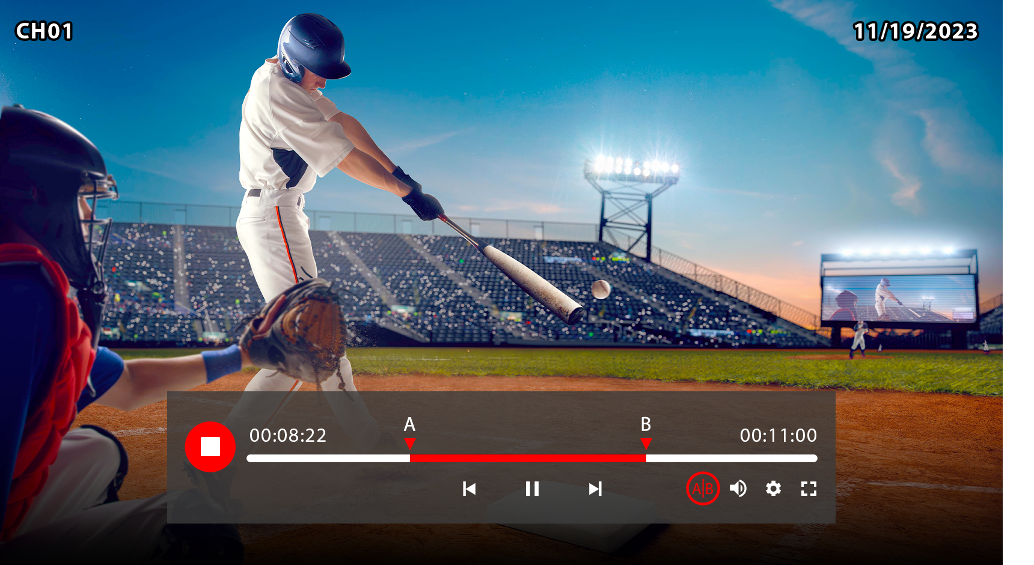Enter fullscreen mode
Screen dimensions: 1034x565
809,489
